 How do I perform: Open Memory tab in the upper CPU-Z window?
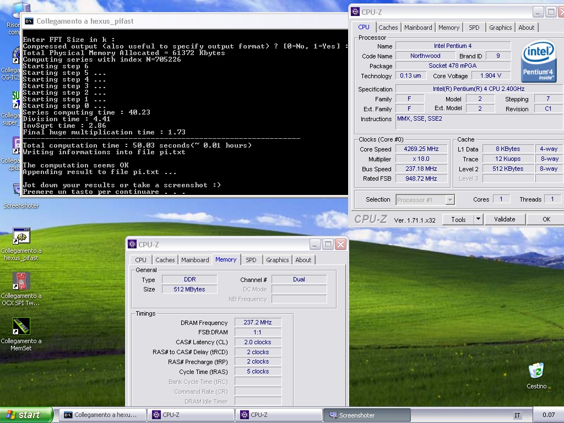coord(448,28)
